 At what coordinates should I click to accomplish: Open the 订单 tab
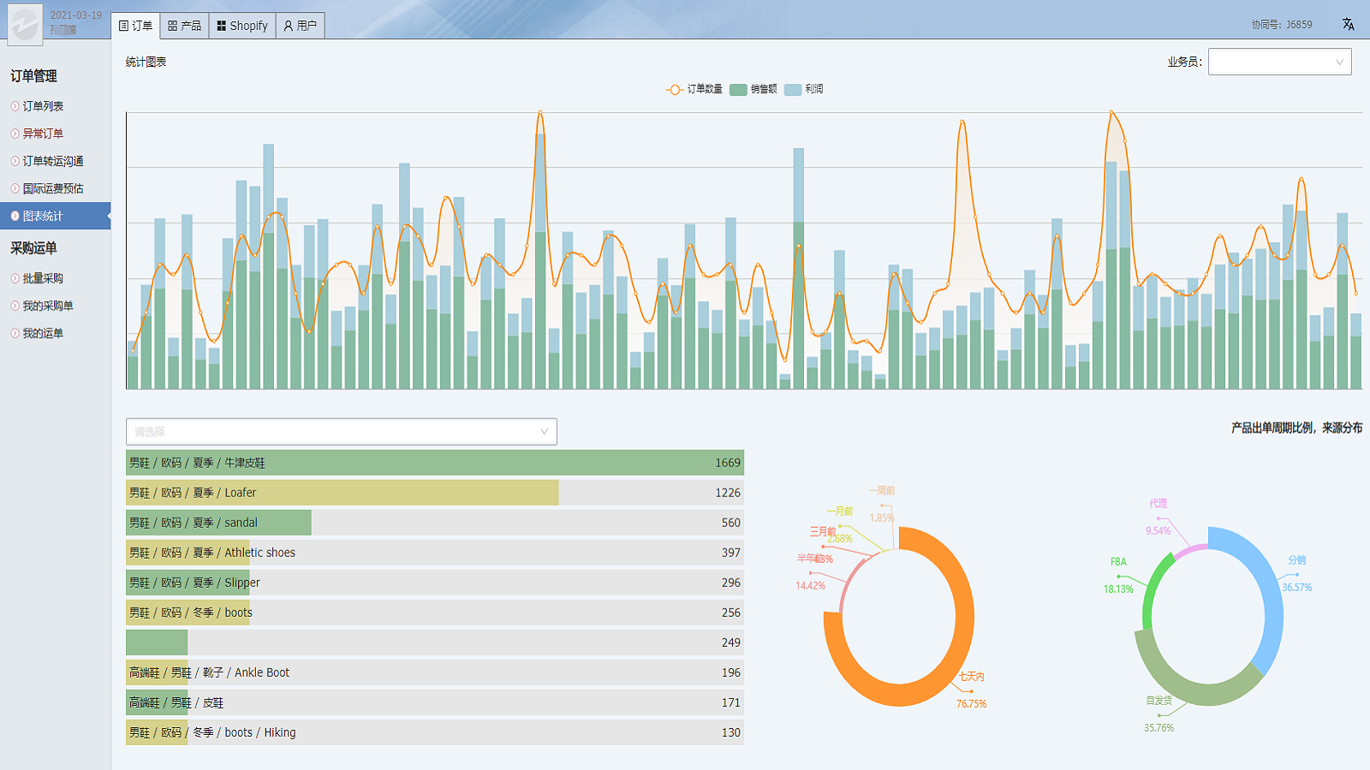[x=135, y=26]
